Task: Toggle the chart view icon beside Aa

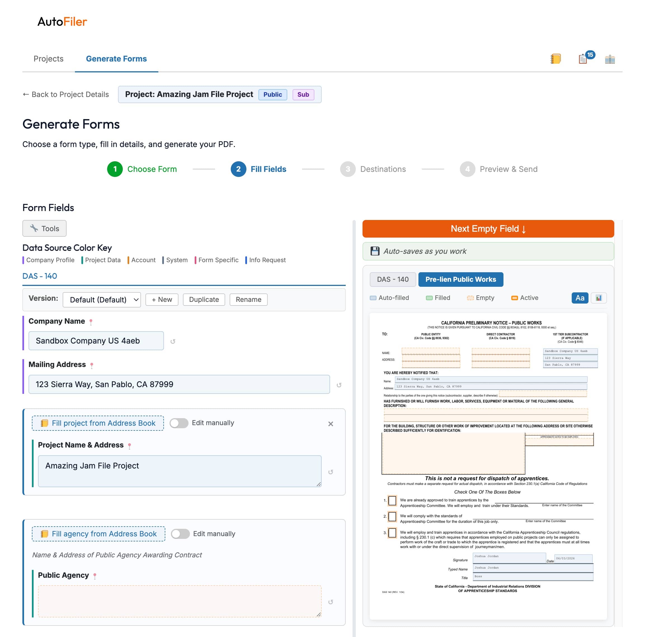Action: click(x=599, y=298)
